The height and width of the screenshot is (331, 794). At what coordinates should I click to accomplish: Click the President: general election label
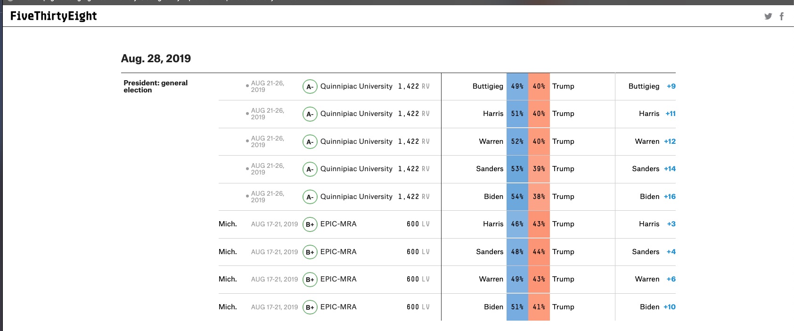[x=156, y=86]
